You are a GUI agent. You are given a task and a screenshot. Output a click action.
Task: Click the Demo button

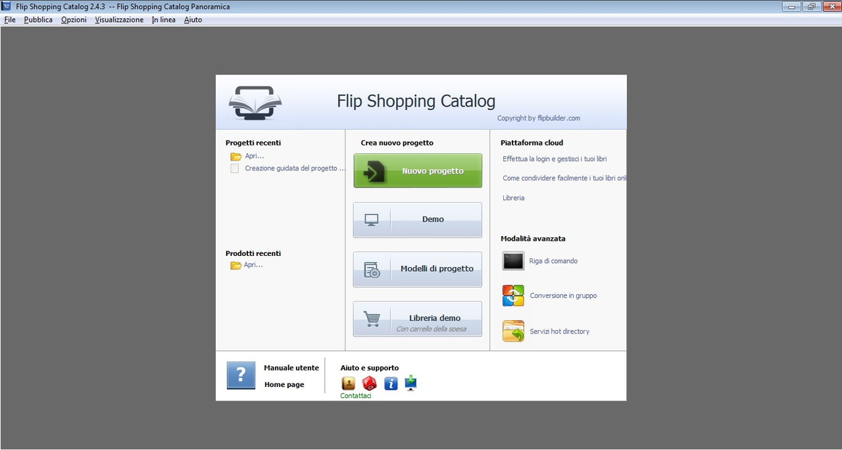418,219
